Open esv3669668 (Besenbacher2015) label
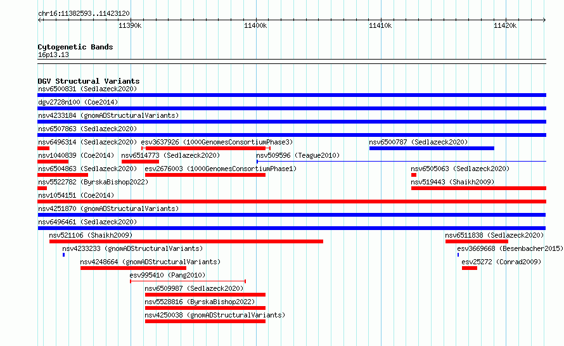This screenshot has height=346, width=564. [x=510, y=248]
